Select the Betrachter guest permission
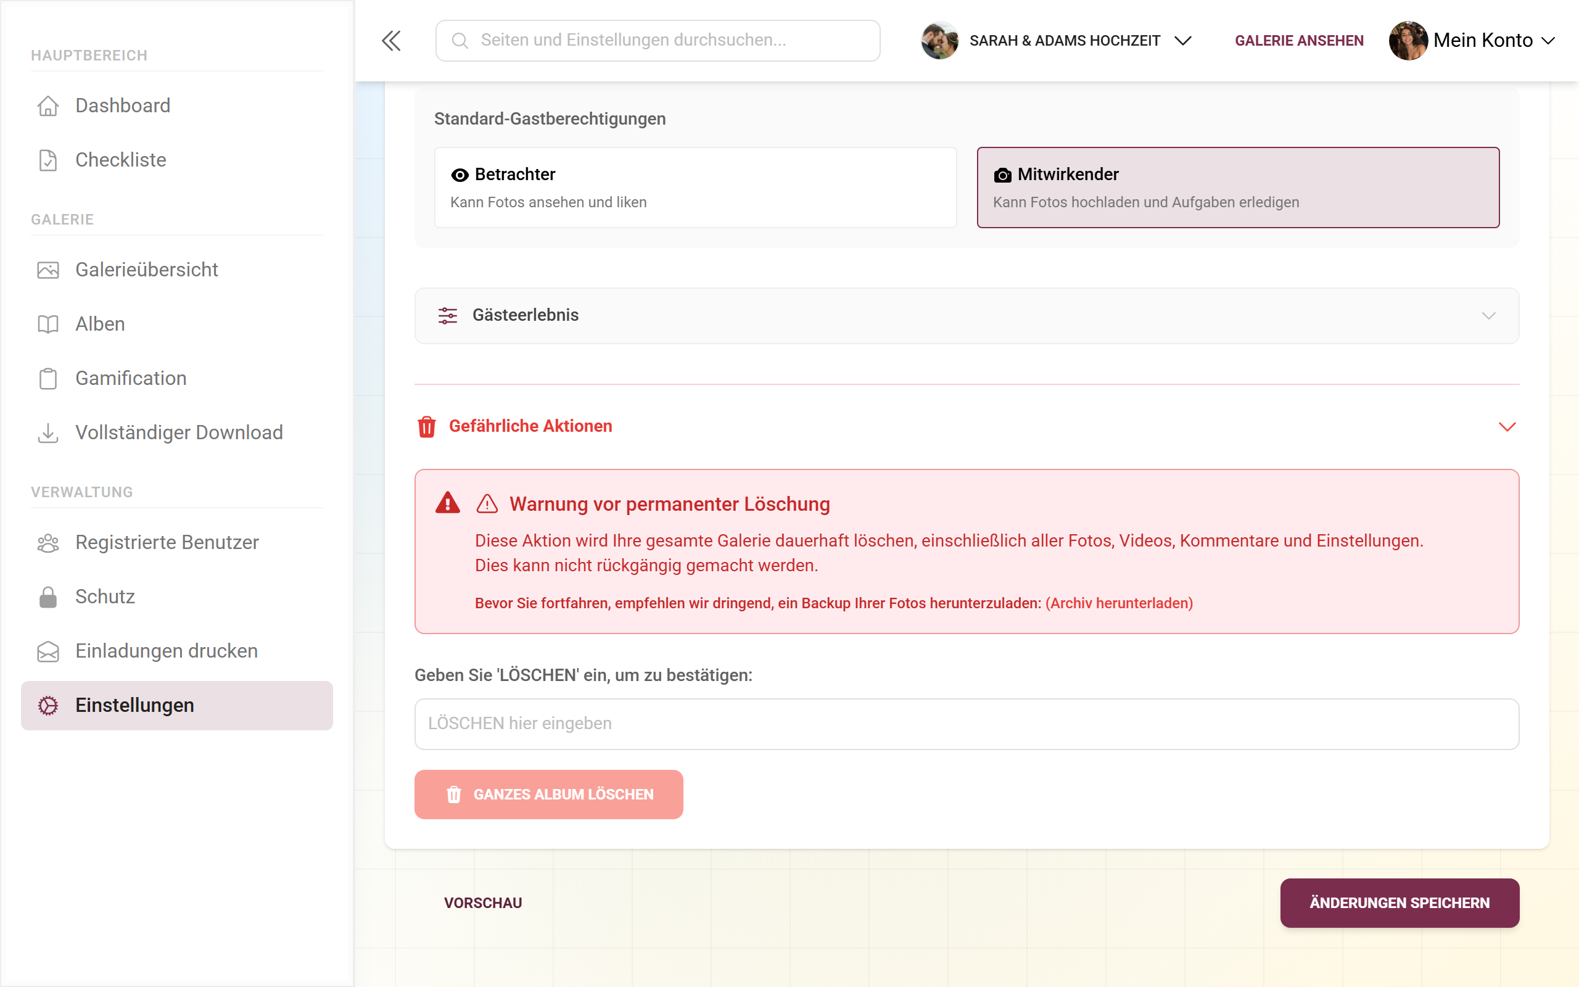This screenshot has height=987, width=1579. click(x=696, y=188)
